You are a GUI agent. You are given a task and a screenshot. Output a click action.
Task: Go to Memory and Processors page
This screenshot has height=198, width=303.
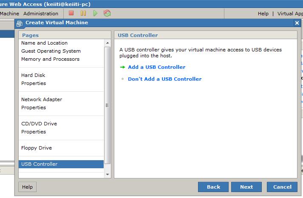pos(50,59)
